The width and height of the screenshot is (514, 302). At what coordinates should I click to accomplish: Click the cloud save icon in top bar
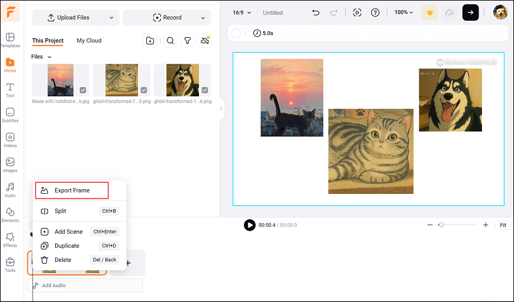coord(449,12)
